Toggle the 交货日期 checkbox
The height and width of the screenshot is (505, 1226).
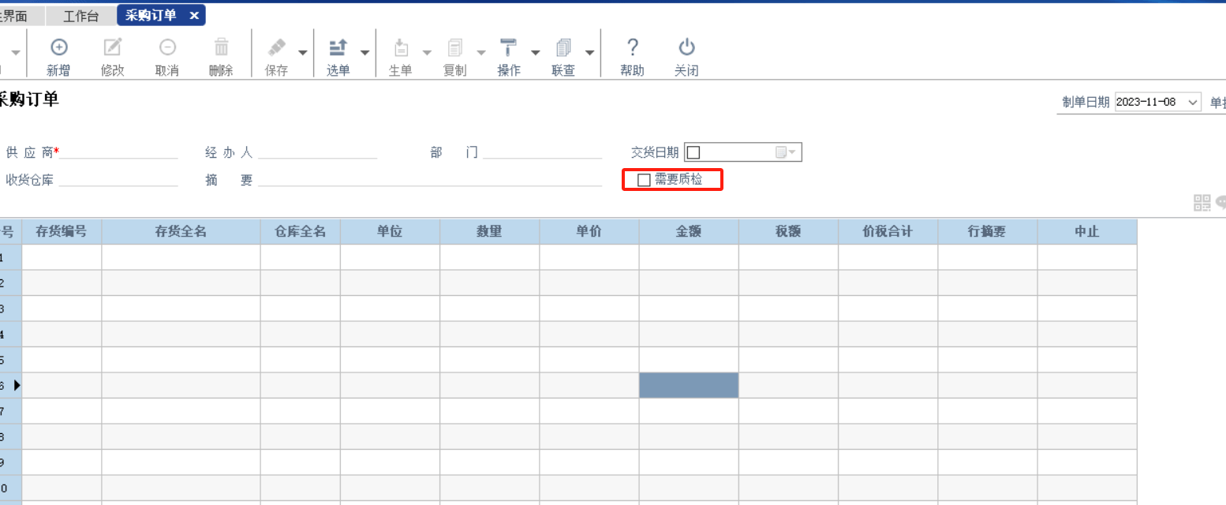(693, 152)
